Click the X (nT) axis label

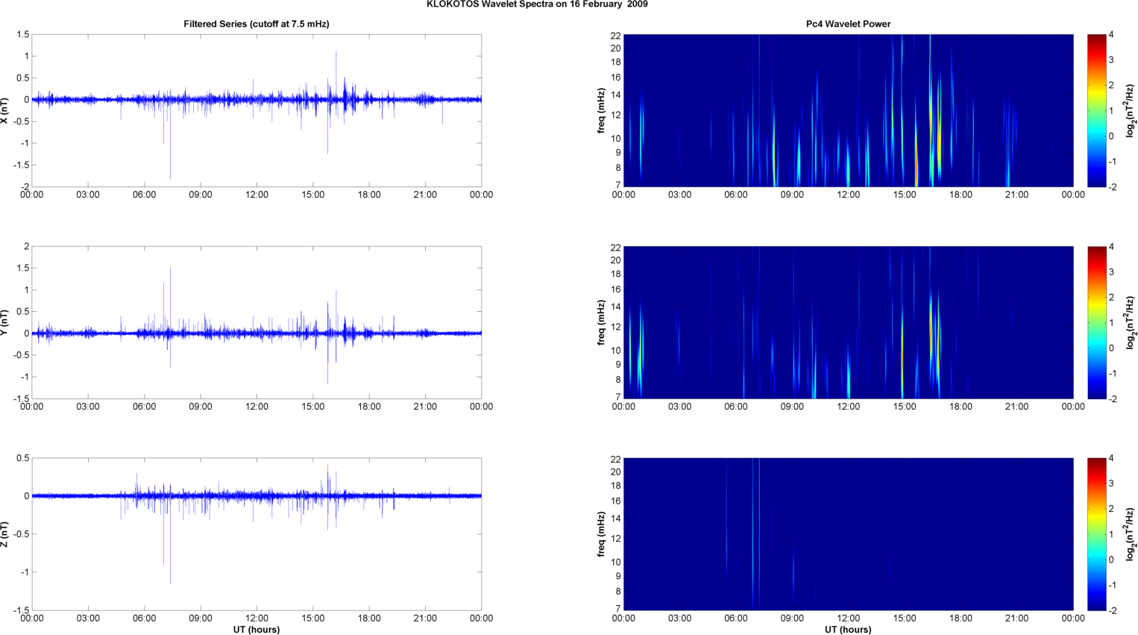pos(5,110)
